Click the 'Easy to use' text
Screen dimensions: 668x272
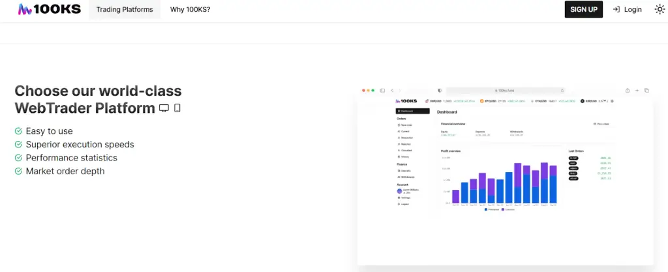49,131
